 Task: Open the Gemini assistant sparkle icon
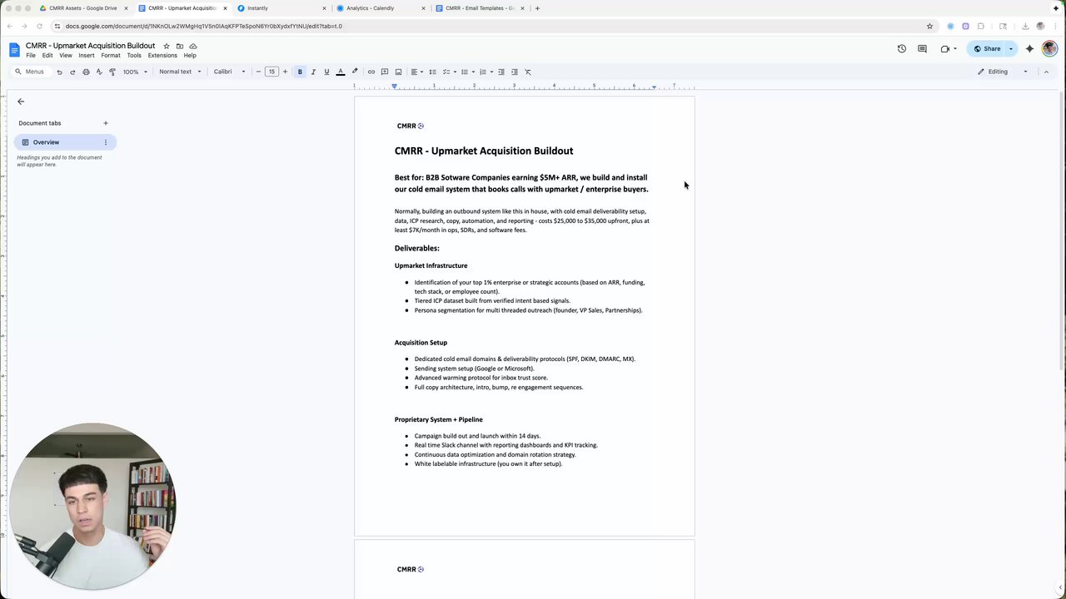[x=1030, y=49]
